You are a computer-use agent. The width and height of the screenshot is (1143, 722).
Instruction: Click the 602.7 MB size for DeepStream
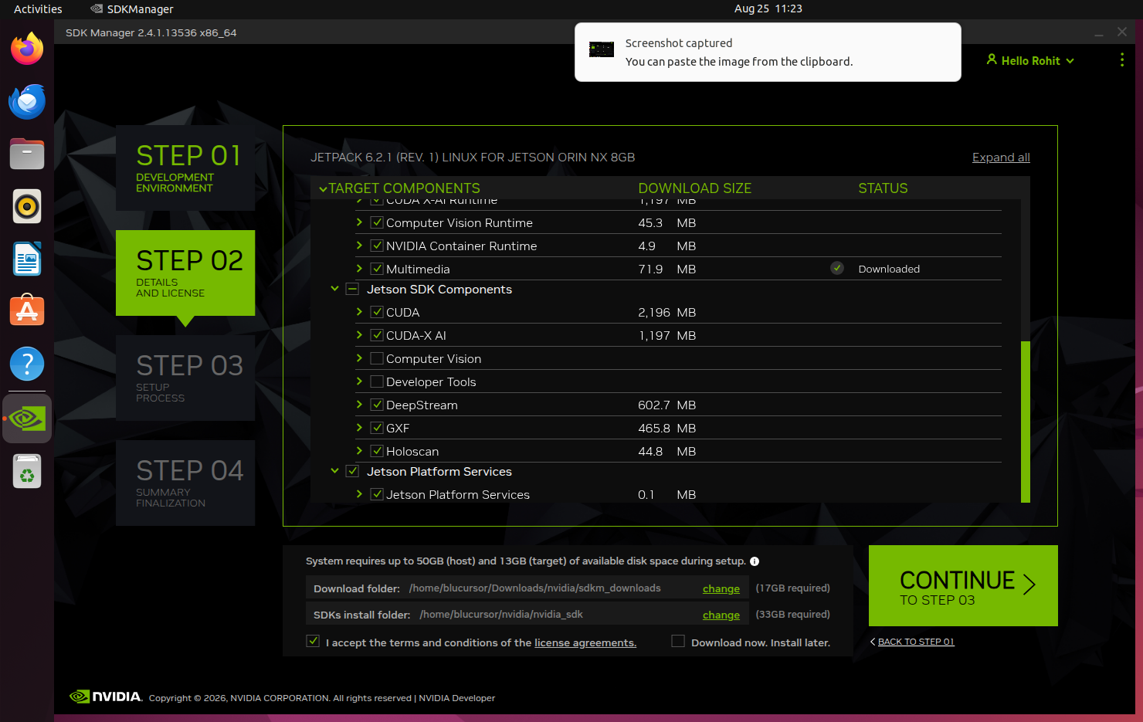pyautogui.click(x=667, y=405)
